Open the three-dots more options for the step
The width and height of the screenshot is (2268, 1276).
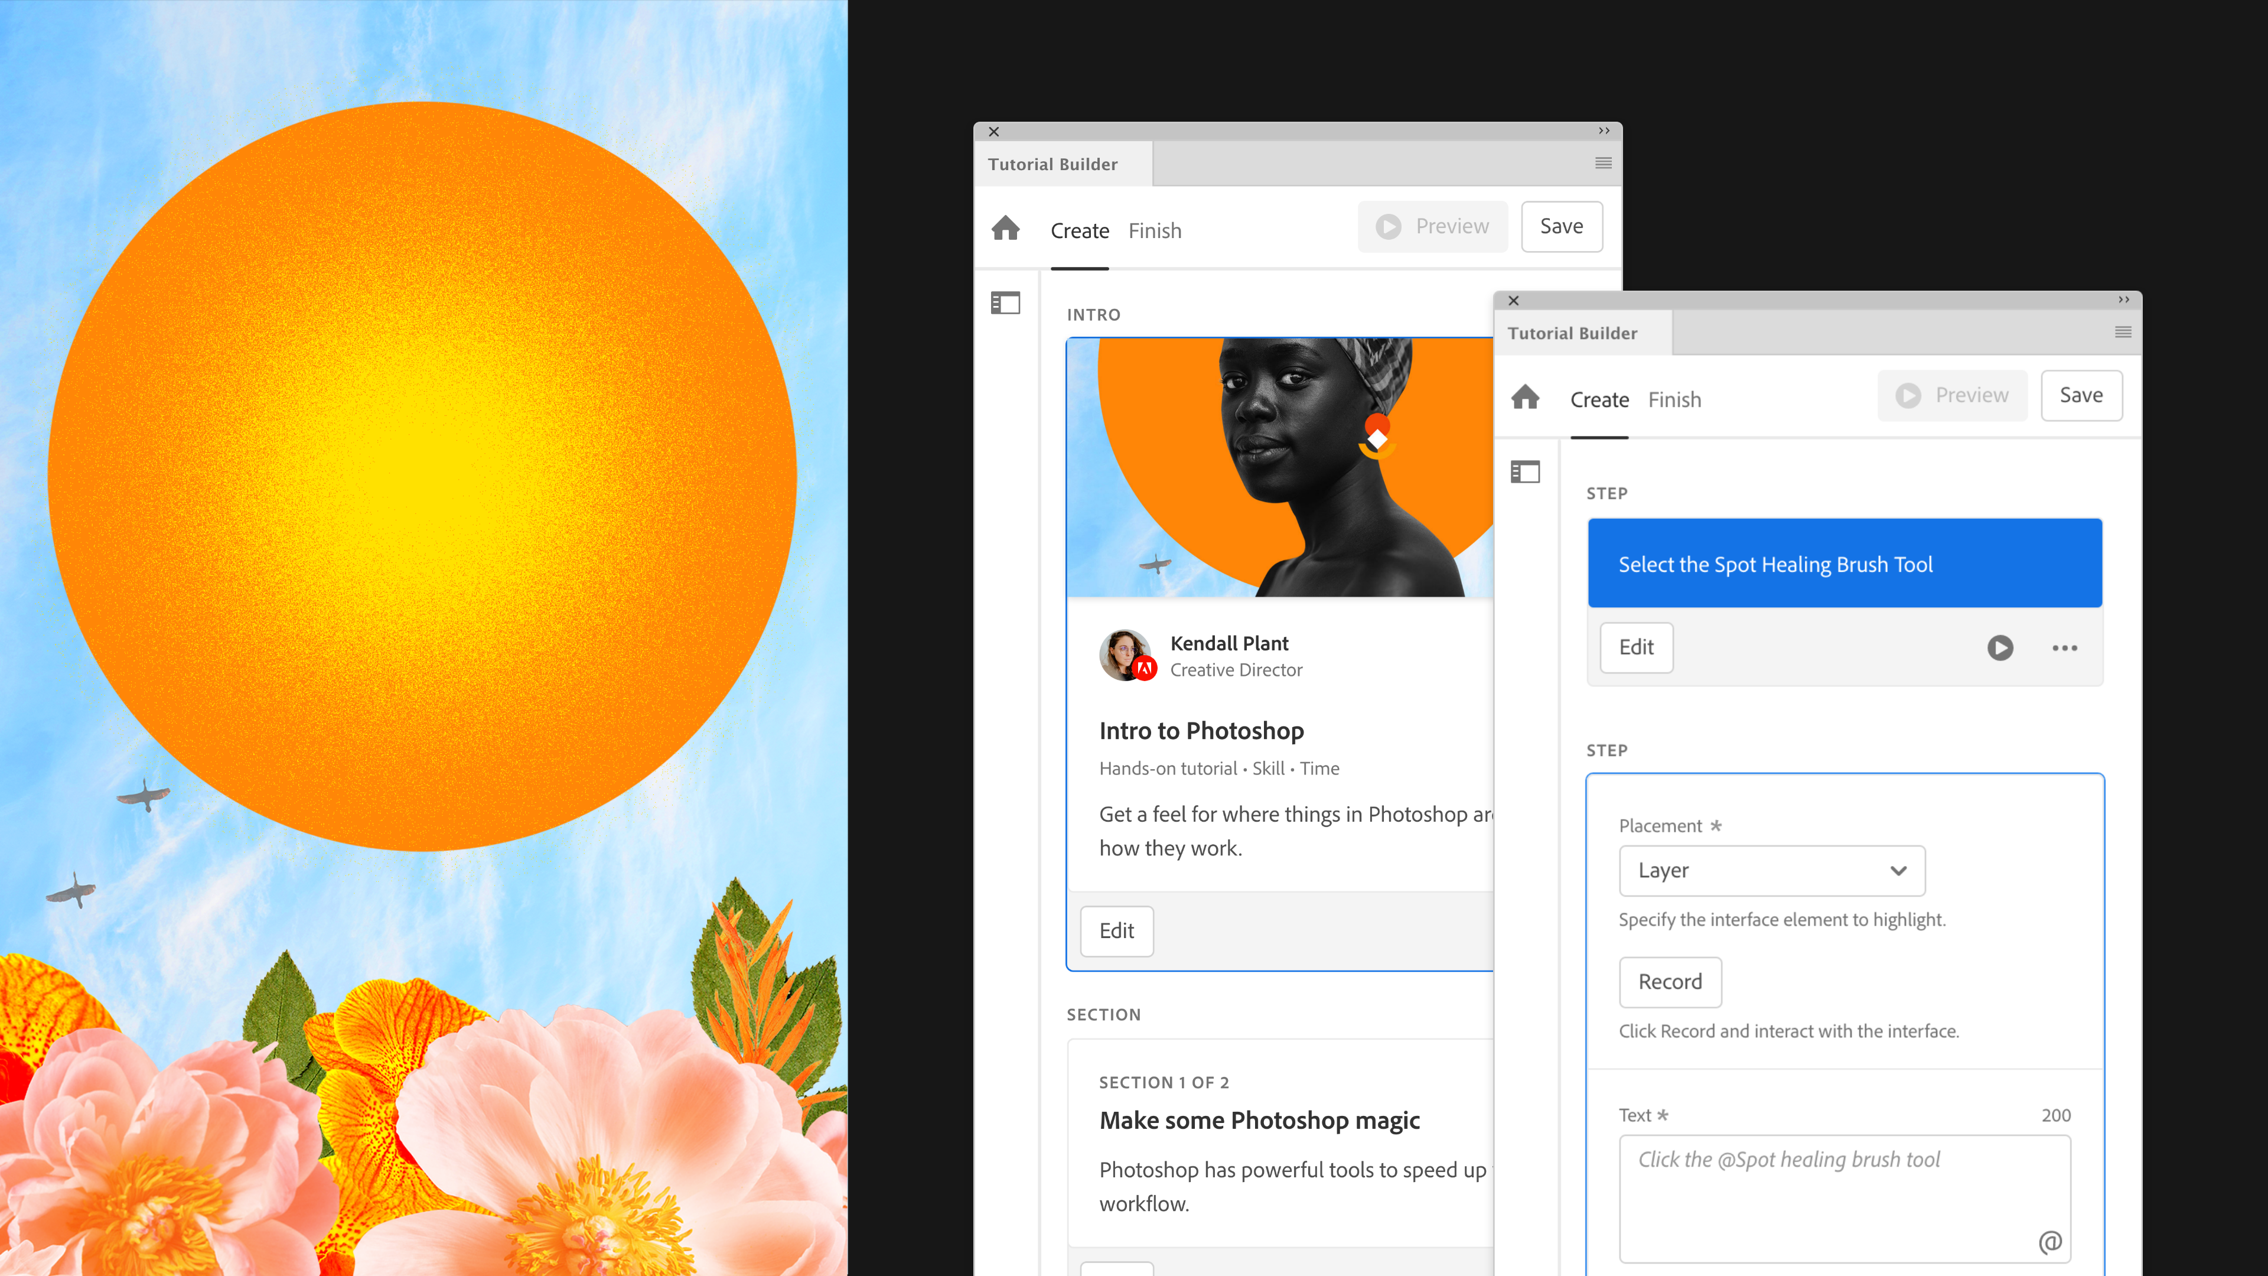2065,648
